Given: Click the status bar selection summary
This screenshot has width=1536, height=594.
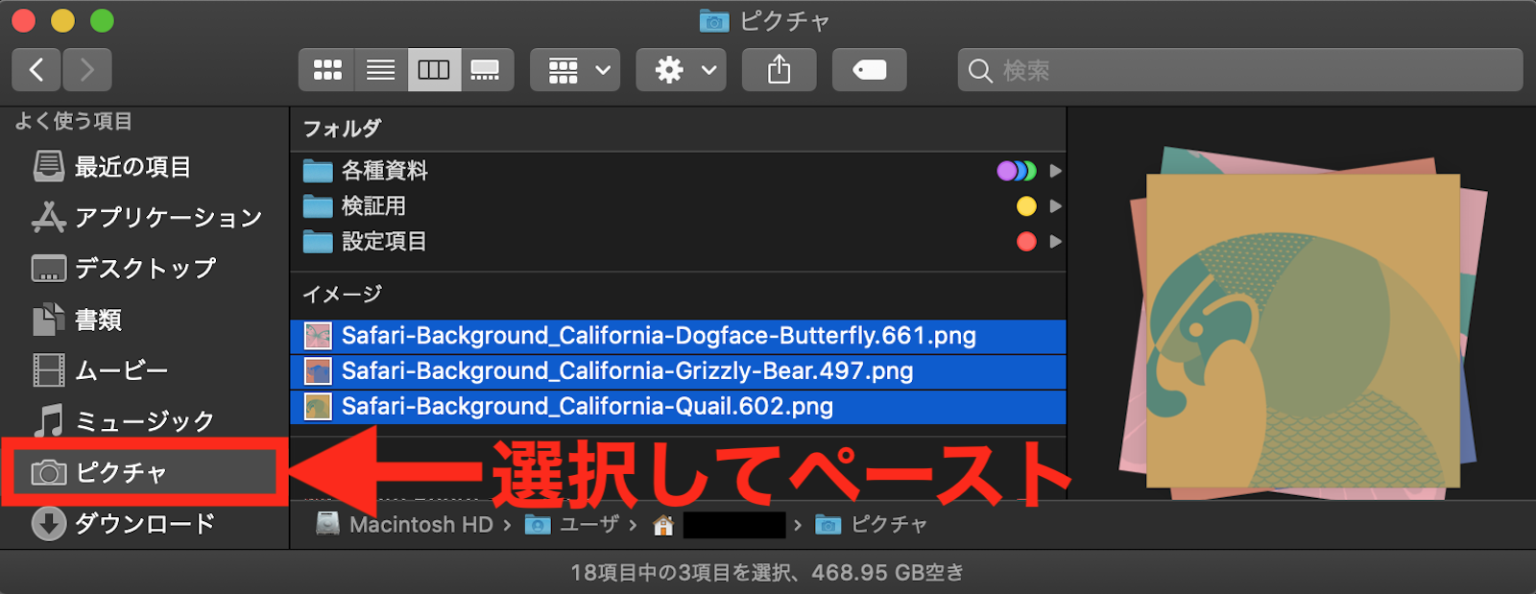Looking at the screenshot, I should click(767, 573).
